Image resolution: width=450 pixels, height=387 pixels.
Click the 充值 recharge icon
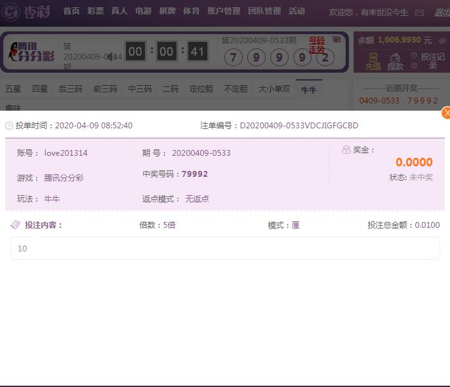pyautogui.click(x=373, y=62)
